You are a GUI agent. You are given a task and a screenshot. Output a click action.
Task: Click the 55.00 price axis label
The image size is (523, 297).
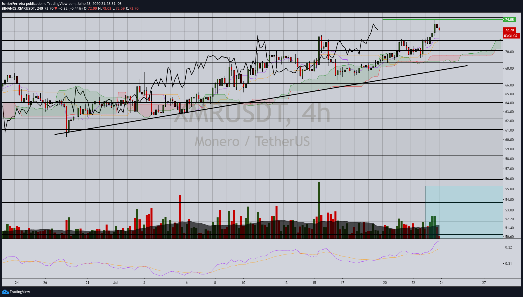509,189
